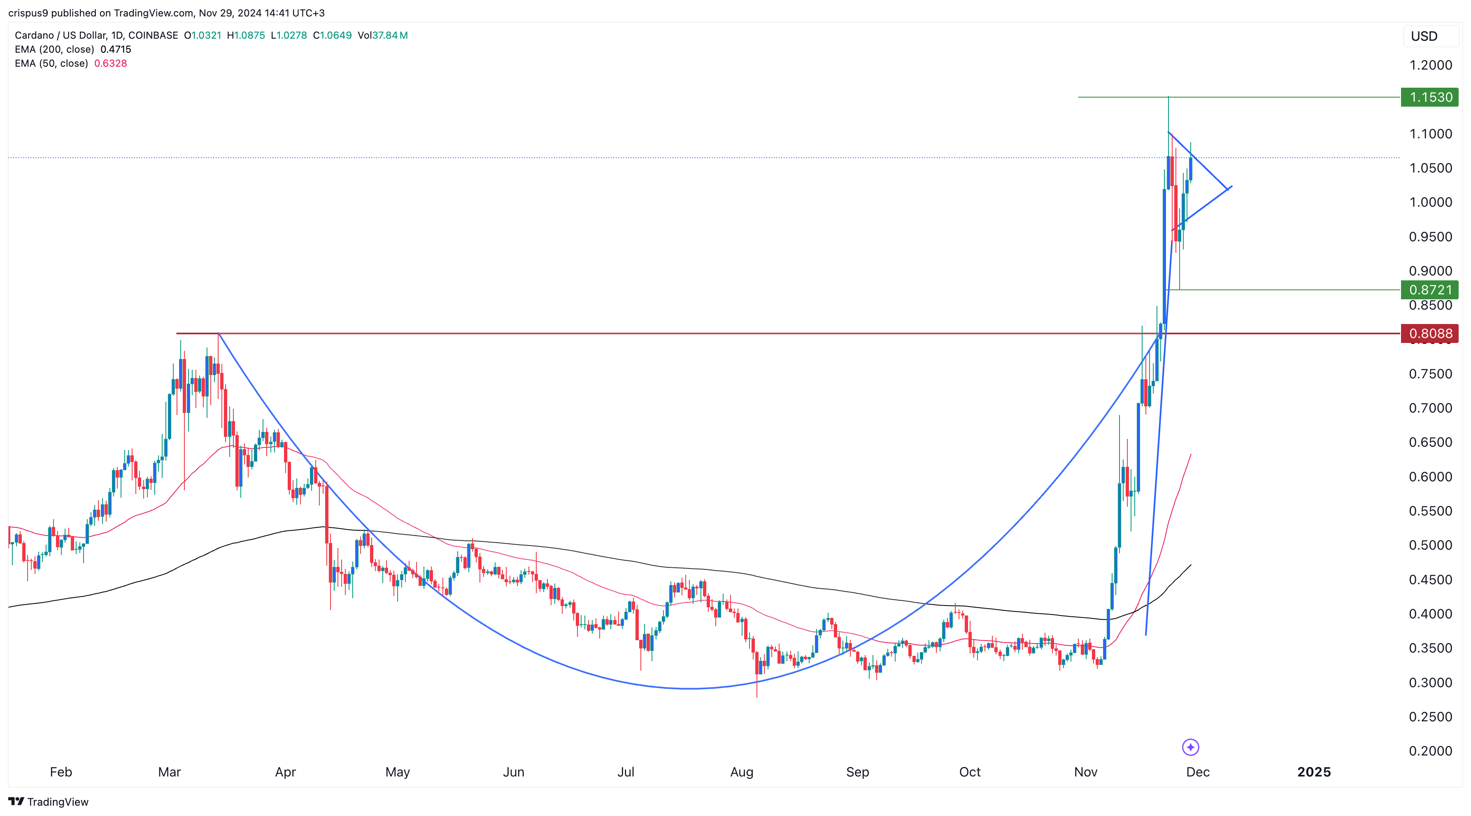This screenshot has width=1471, height=816.
Task: Click the 1.0000 price axis label
Action: point(1430,202)
